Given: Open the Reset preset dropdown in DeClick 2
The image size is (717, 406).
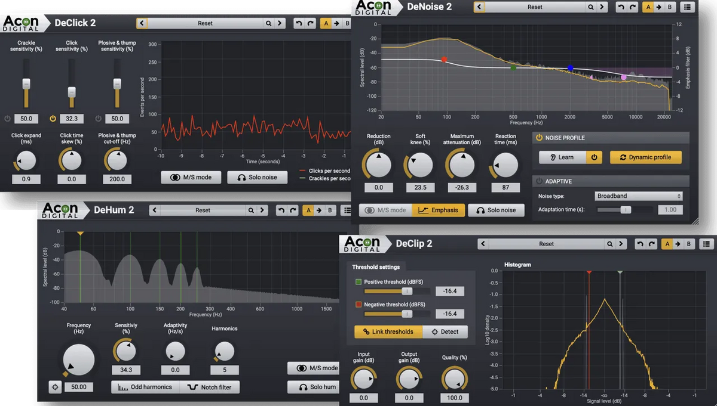Looking at the screenshot, I should pos(205,23).
